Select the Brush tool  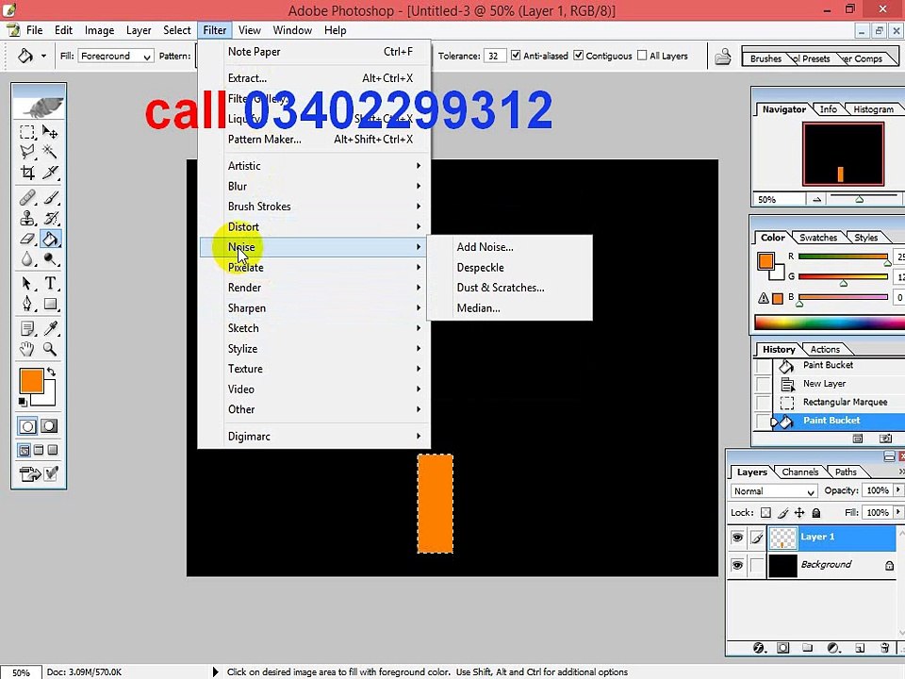point(50,198)
